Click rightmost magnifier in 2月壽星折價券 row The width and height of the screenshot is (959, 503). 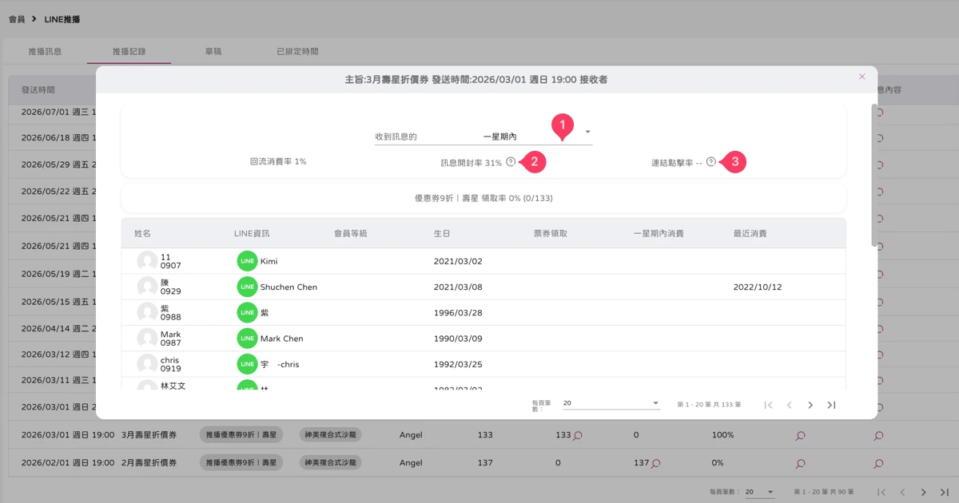click(x=878, y=463)
